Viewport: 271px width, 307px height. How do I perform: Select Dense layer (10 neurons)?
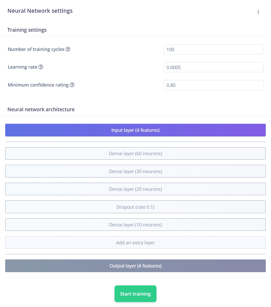click(x=135, y=225)
